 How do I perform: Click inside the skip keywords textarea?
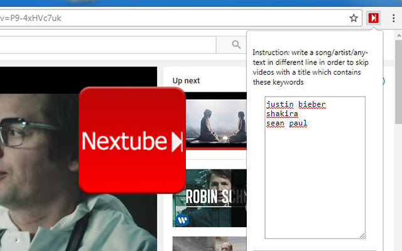315,168
